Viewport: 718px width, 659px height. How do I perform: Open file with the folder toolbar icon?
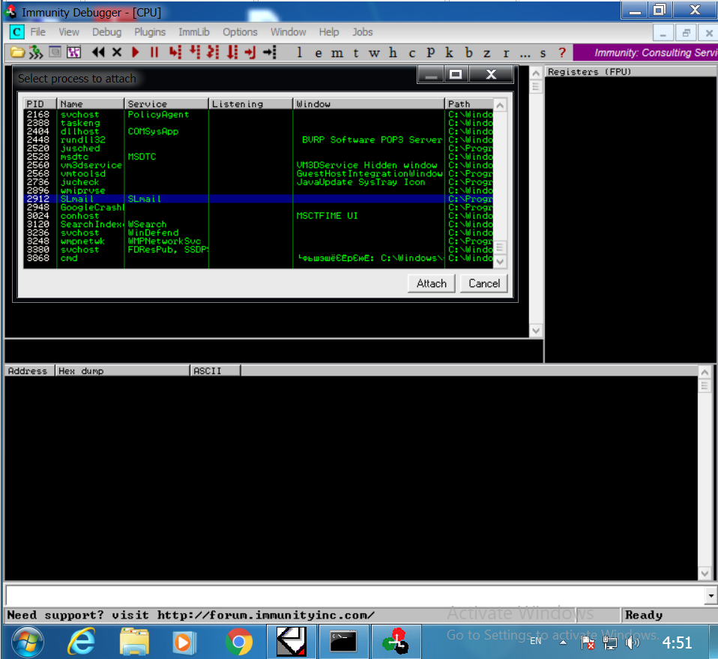[x=17, y=52]
